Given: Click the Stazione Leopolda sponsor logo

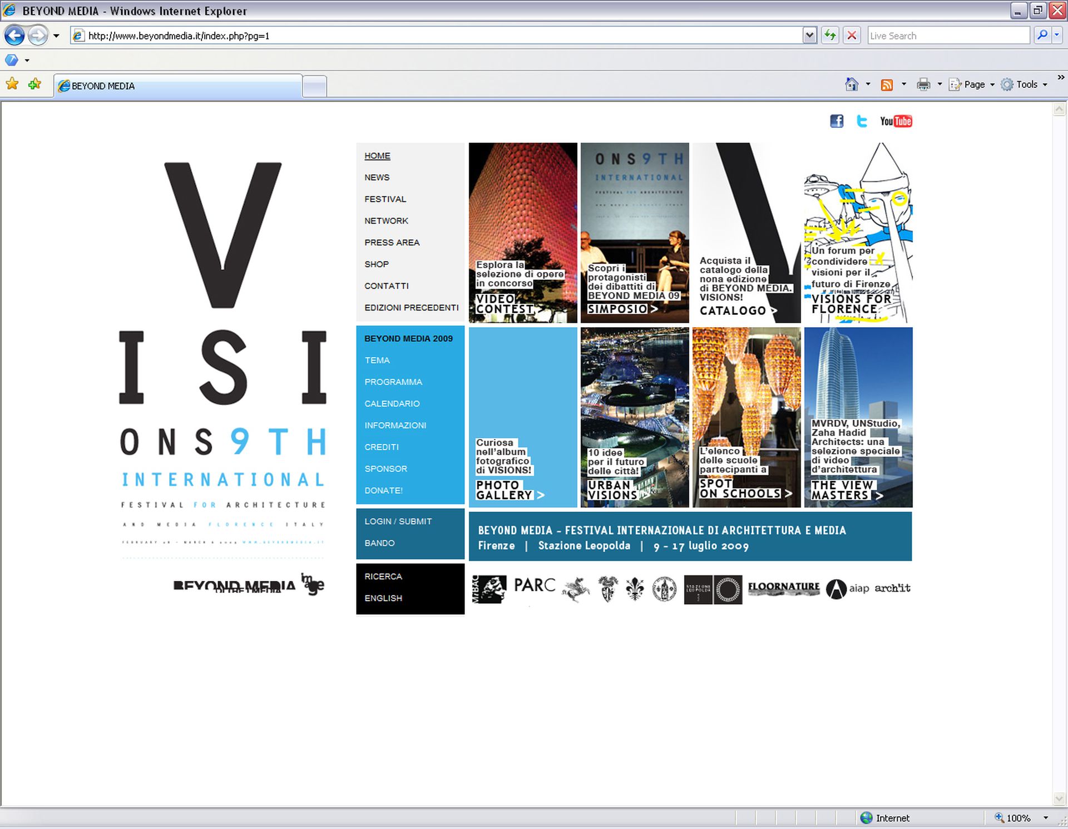Looking at the screenshot, I should coord(713,590).
